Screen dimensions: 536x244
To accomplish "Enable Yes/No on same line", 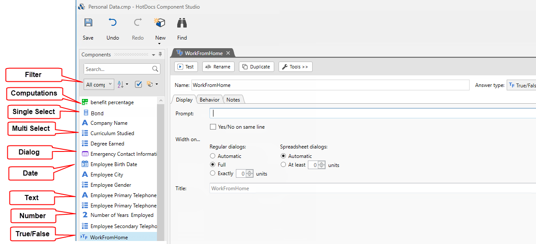I will [x=213, y=127].
